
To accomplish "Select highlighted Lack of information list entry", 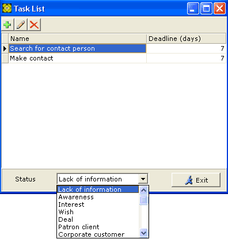I will 97,189.
